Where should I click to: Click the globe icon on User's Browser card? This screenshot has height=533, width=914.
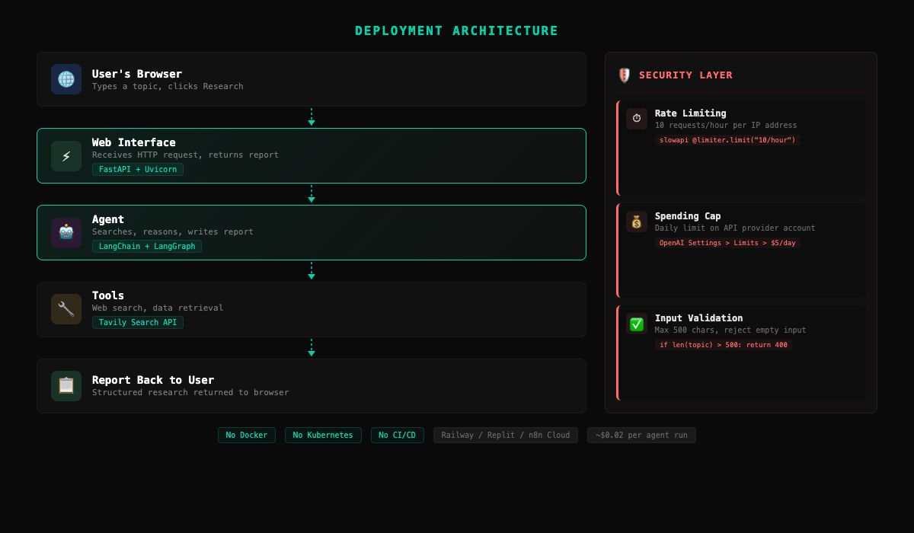[66, 79]
